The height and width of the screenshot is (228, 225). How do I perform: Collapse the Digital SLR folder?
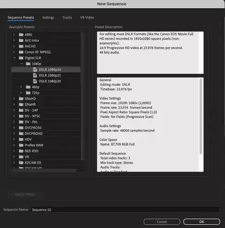[x=15, y=58]
